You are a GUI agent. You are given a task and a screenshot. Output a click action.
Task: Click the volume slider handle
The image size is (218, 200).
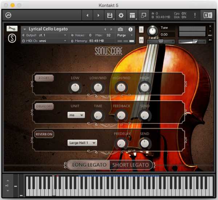pos(195,41)
